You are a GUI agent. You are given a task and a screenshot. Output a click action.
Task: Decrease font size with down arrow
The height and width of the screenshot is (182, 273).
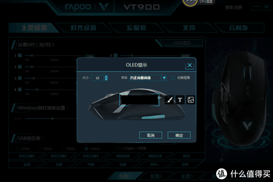106,79
